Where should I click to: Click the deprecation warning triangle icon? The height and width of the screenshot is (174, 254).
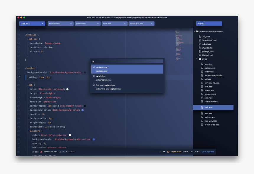(168, 152)
